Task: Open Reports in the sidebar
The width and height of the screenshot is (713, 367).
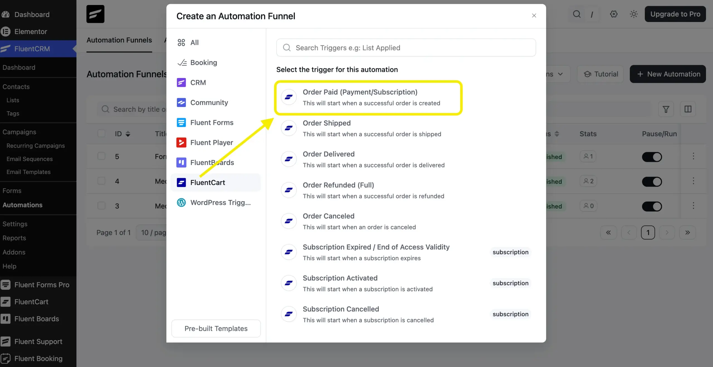Action: pyautogui.click(x=14, y=238)
